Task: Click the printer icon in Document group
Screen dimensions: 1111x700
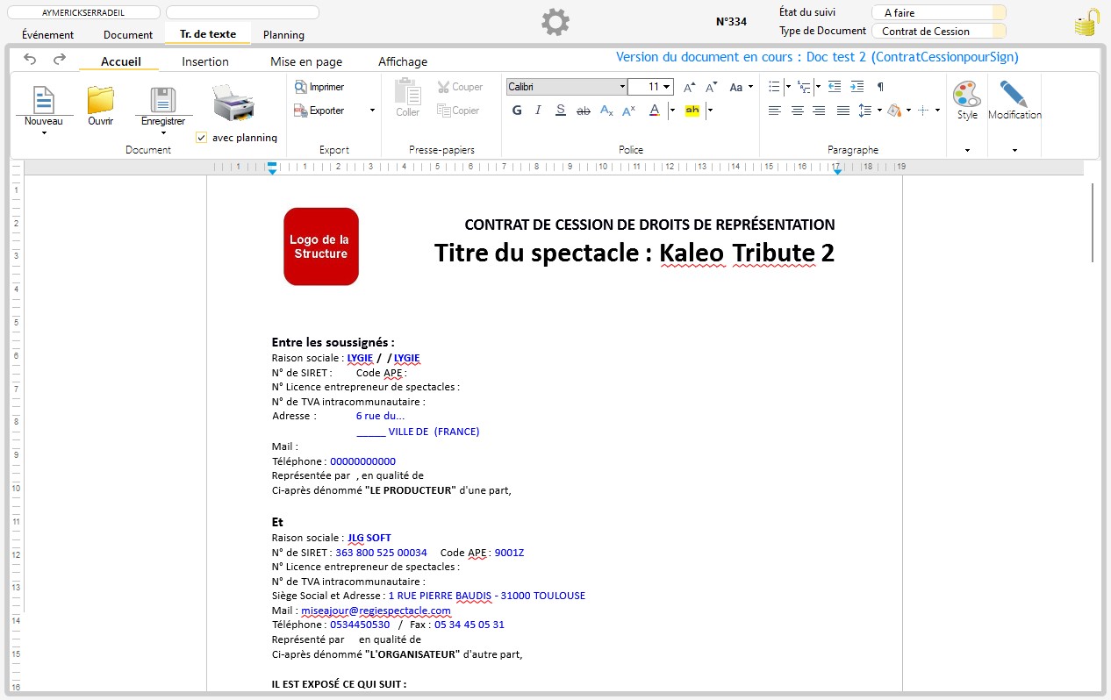Action: click(233, 104)
